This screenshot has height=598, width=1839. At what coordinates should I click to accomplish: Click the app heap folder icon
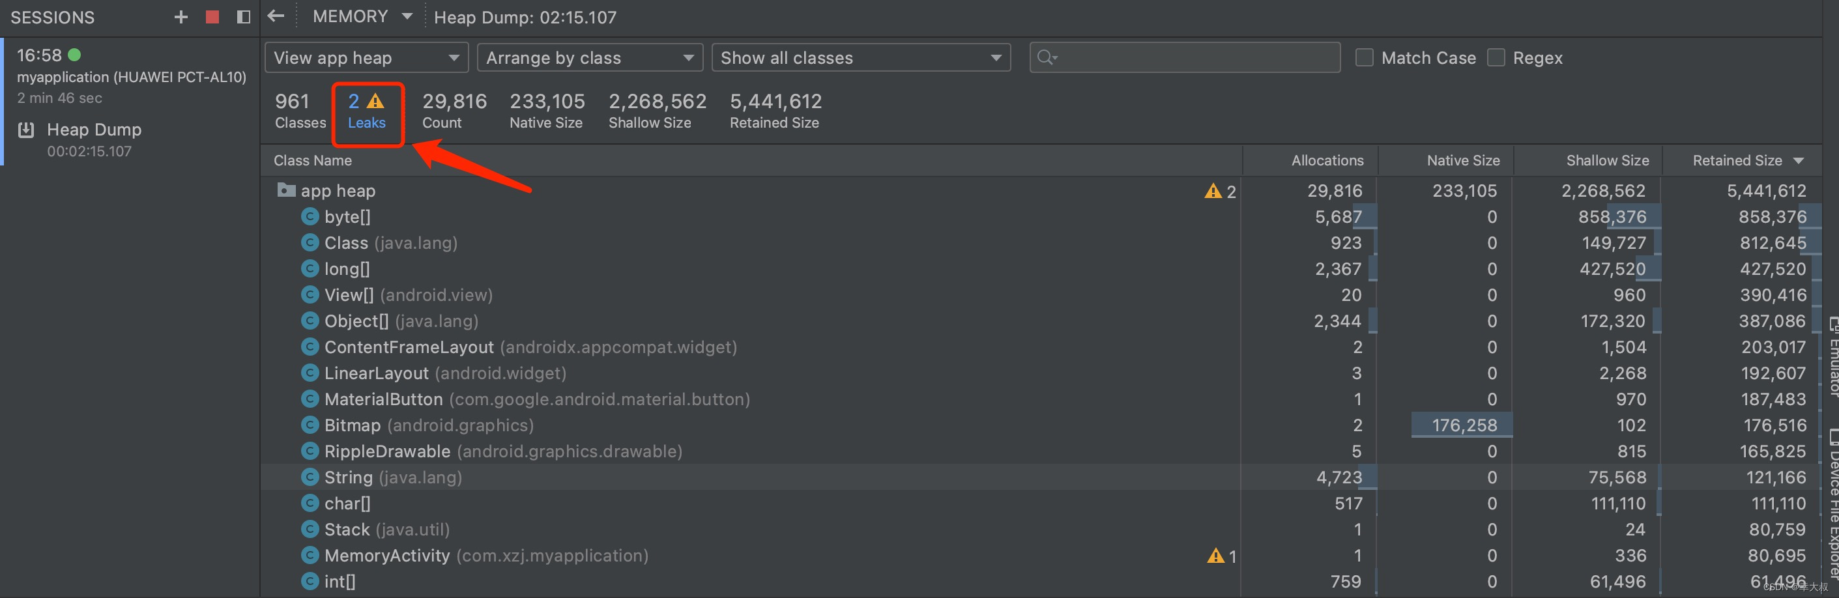click(286, 190)
